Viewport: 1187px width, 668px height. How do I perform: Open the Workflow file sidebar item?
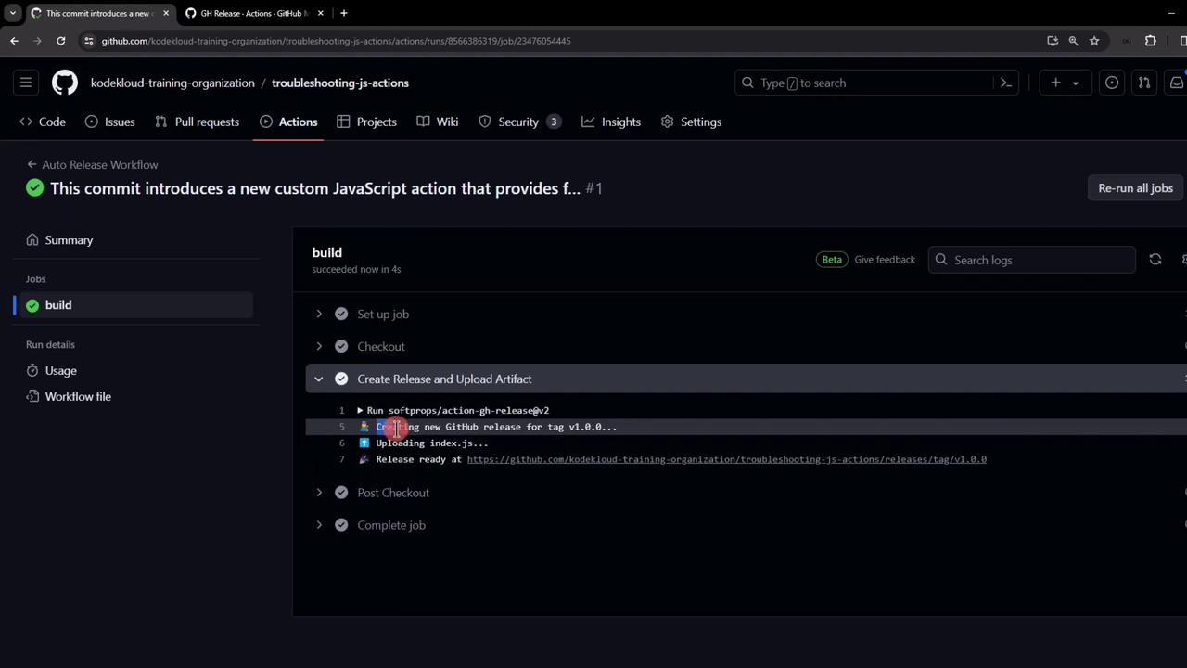78,396
